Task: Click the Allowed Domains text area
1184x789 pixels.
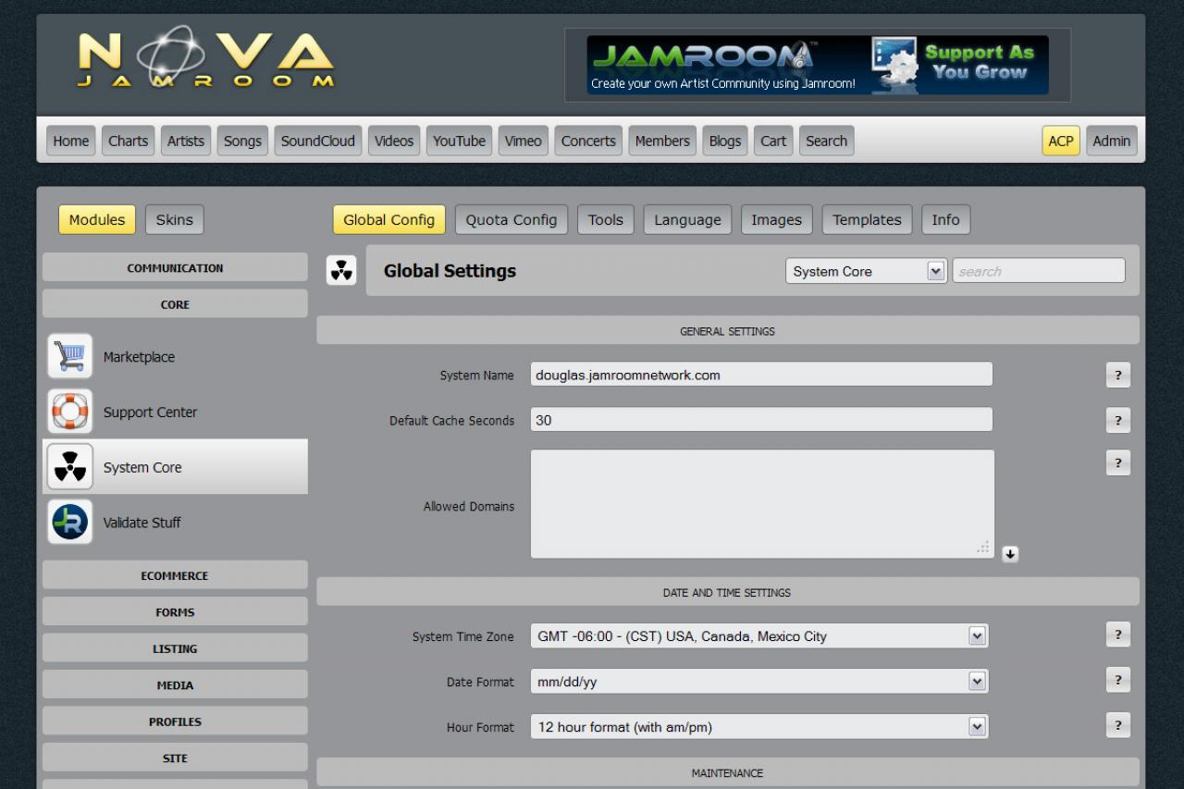Action: [762, 504]
